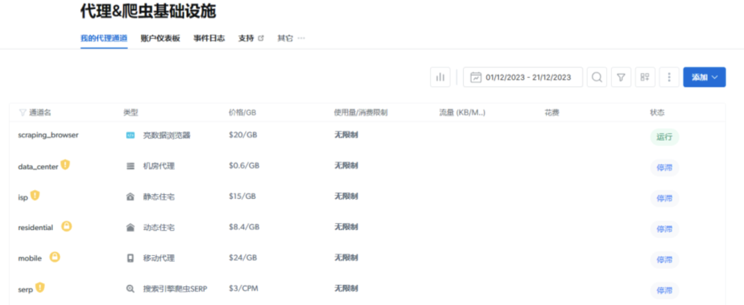The width and height of the screenshot is (744, 305).
Task: Open the serp channel
Action: [x=25, y=289]
